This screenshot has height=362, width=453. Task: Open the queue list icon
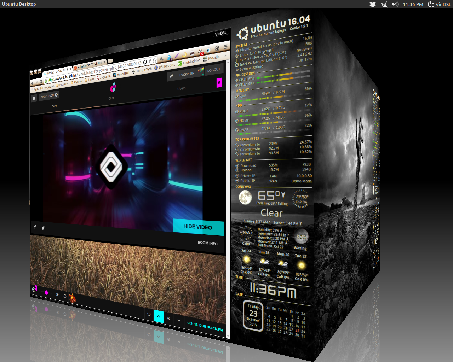(x=57, y=294)
